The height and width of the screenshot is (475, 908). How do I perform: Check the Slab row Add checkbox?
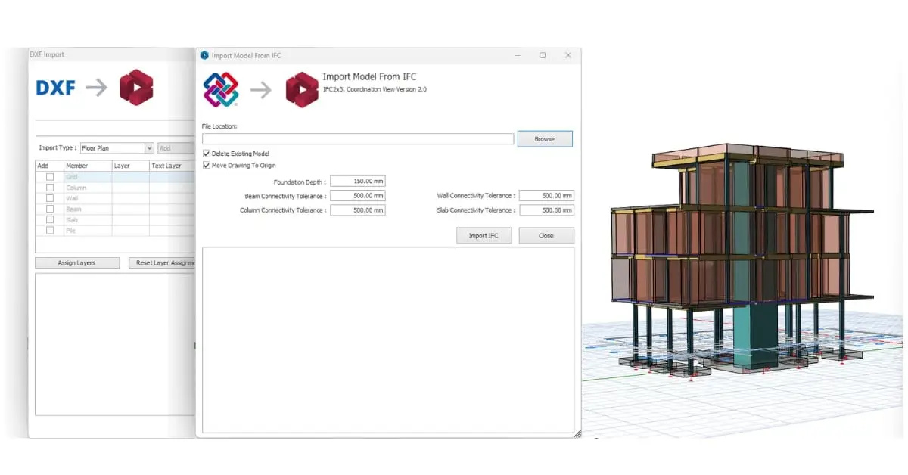[50, 220]
